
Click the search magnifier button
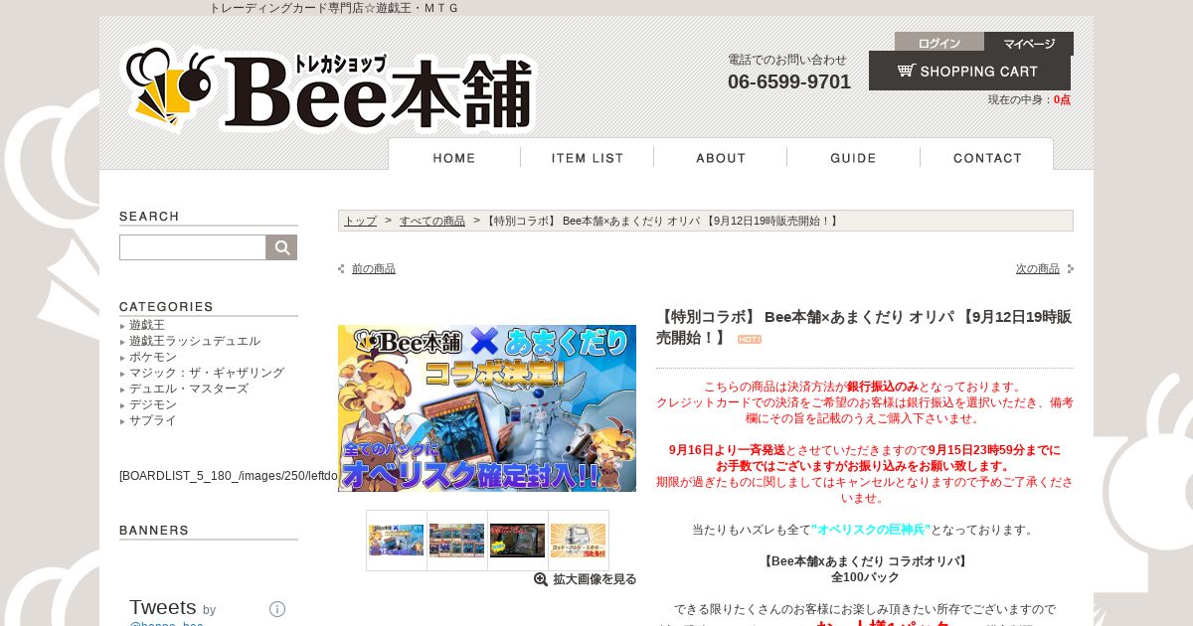(282, 247)
